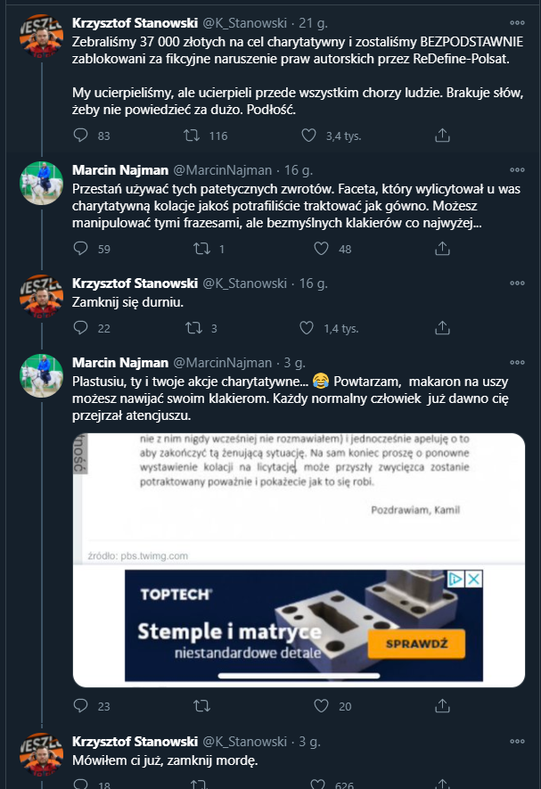Close the TOPTECH ad with X icon
Viewport: 541px width, 789px height.
[x=474, y=579]
